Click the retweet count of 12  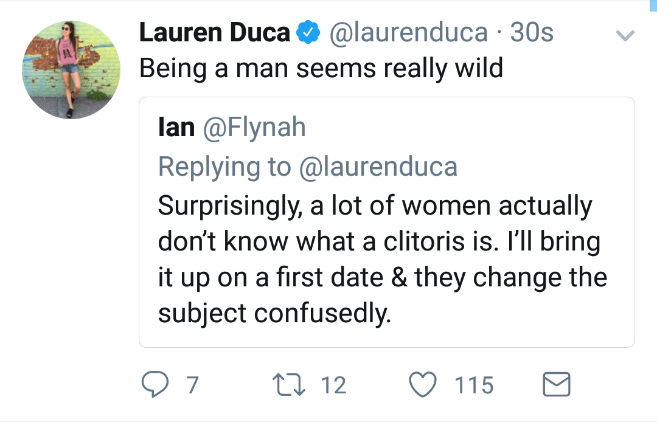[x=333, y=385]
